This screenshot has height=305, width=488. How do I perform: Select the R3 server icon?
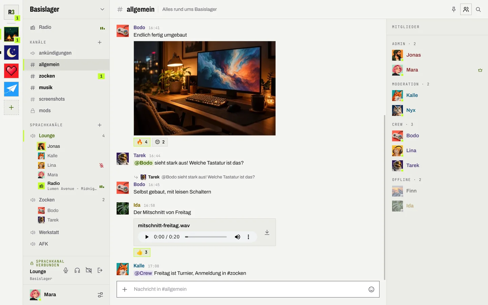[11, 12]
